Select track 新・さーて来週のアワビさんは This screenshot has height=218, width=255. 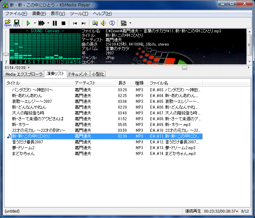pyautogui.click(x=38, y=119)
